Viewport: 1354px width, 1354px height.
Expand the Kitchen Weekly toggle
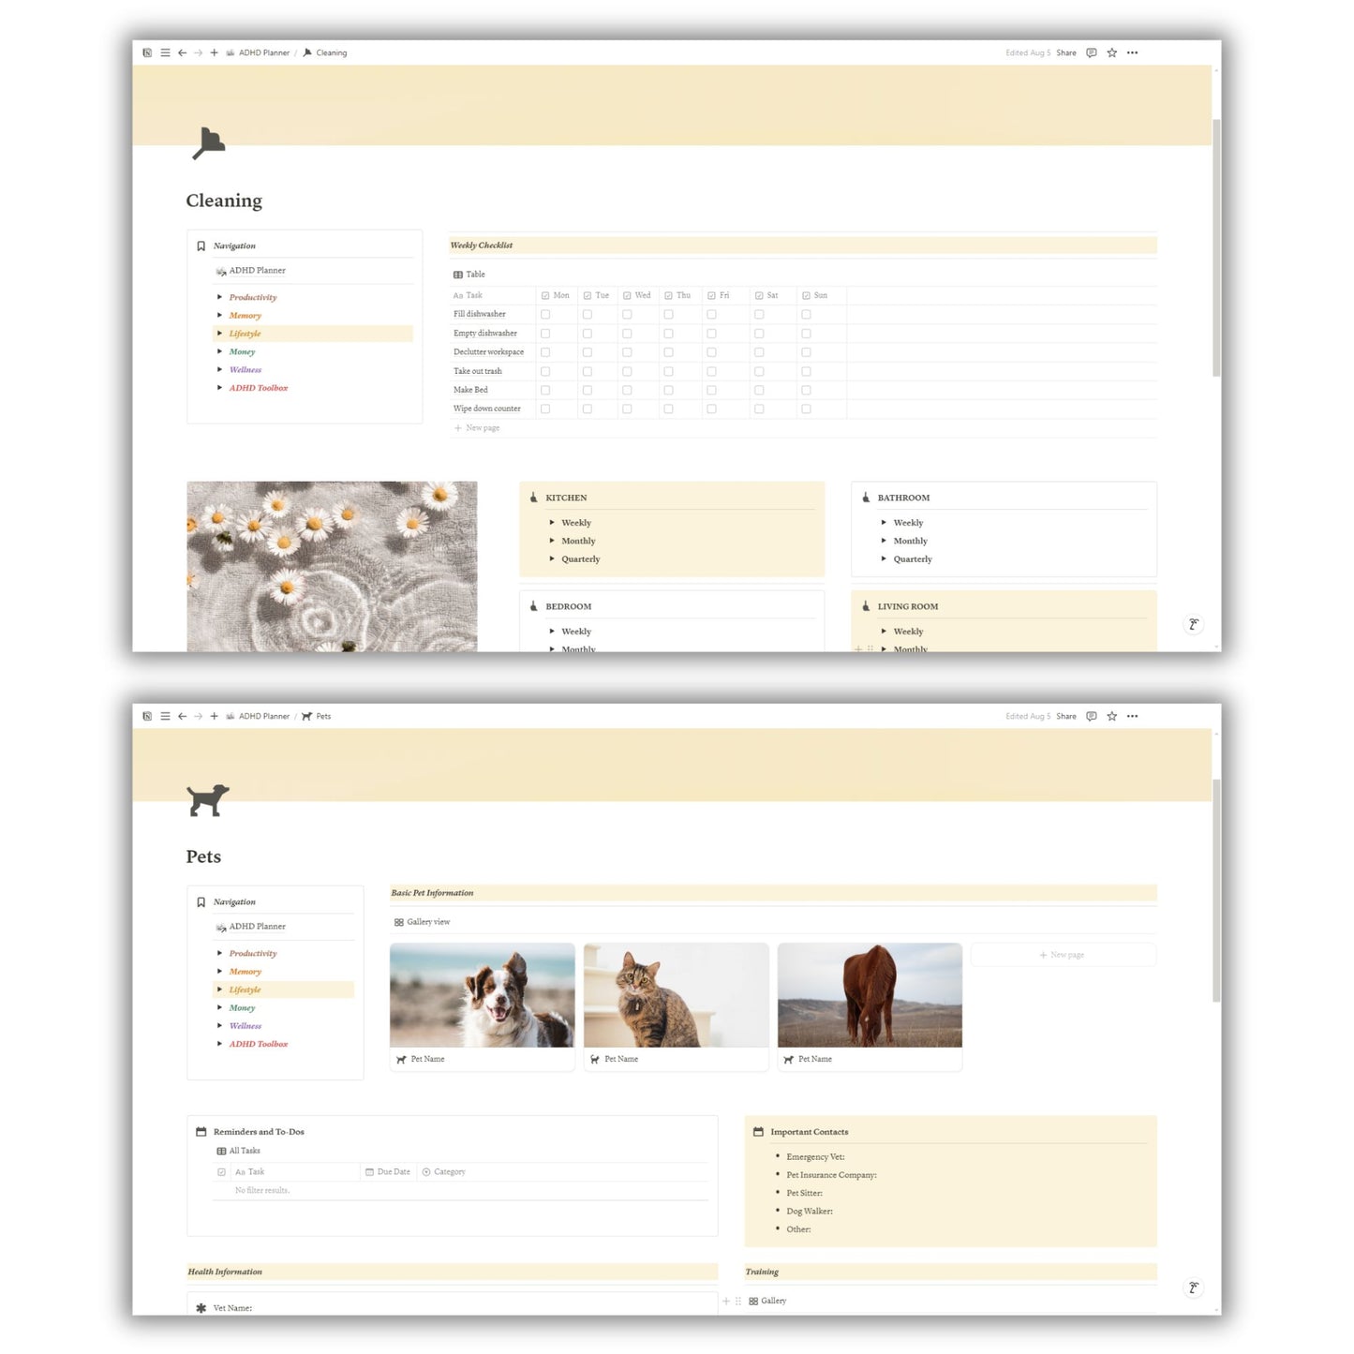pyautogui.click(x=552, y=523)
